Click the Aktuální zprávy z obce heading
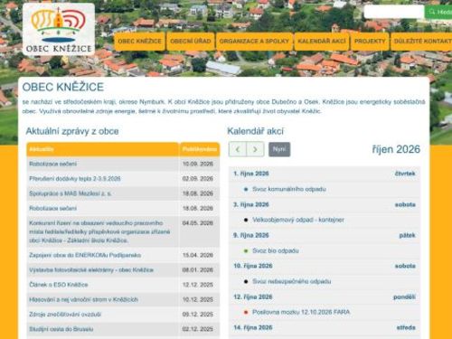Screen dimensions: 452x339 (72, 131)
